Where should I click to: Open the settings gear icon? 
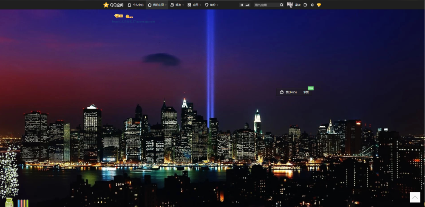(312, 5)
